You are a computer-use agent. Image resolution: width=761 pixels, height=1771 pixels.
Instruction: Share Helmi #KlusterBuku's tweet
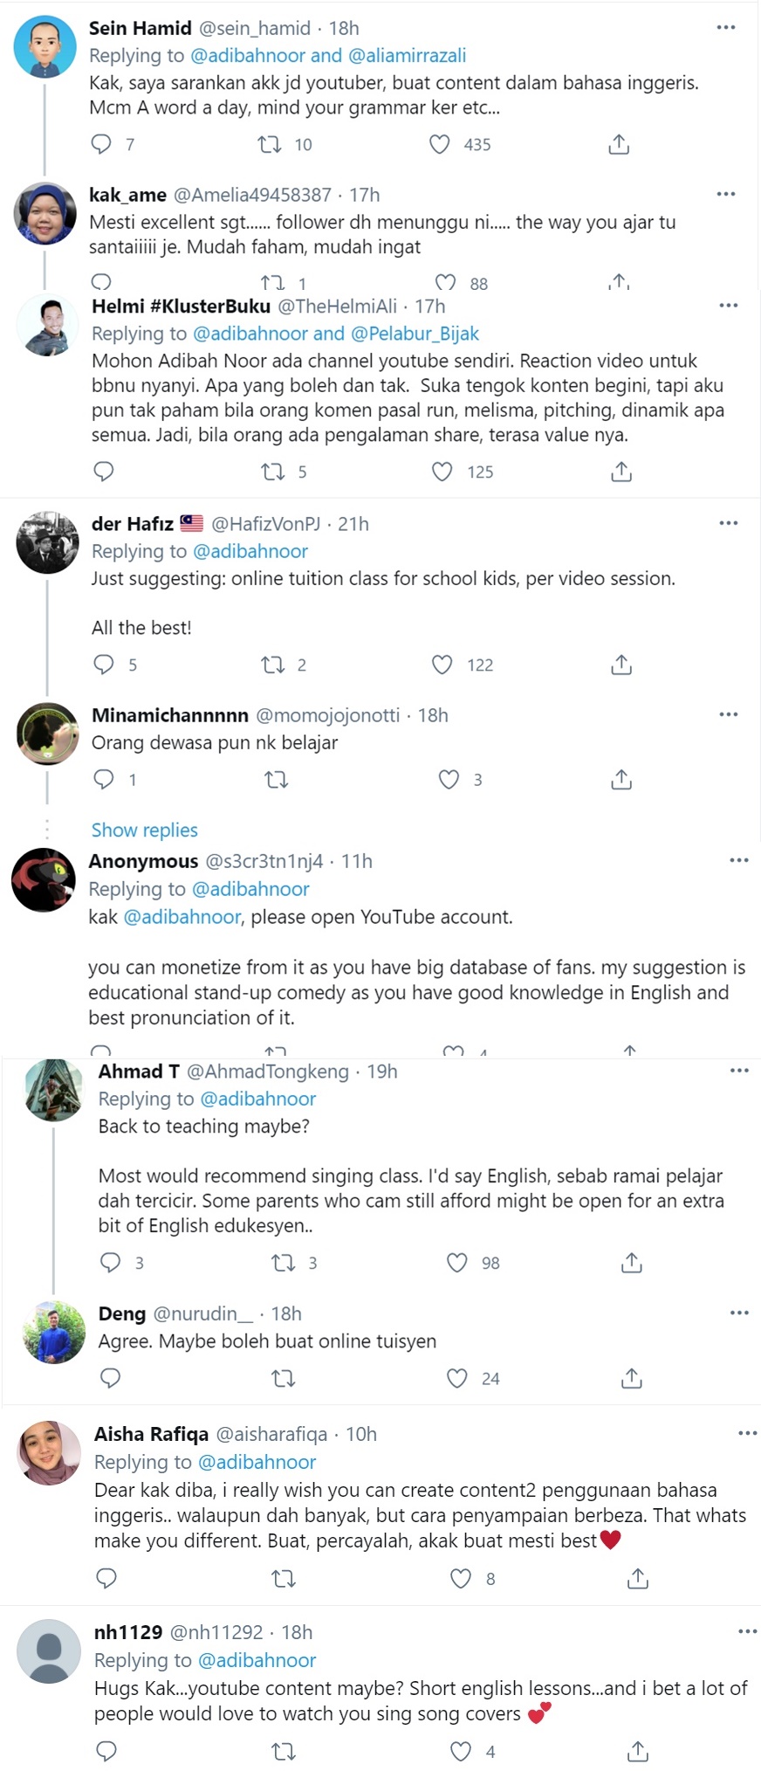[x=621, y=472]
